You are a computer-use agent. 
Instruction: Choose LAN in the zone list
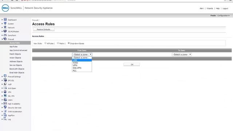point(82,60)
